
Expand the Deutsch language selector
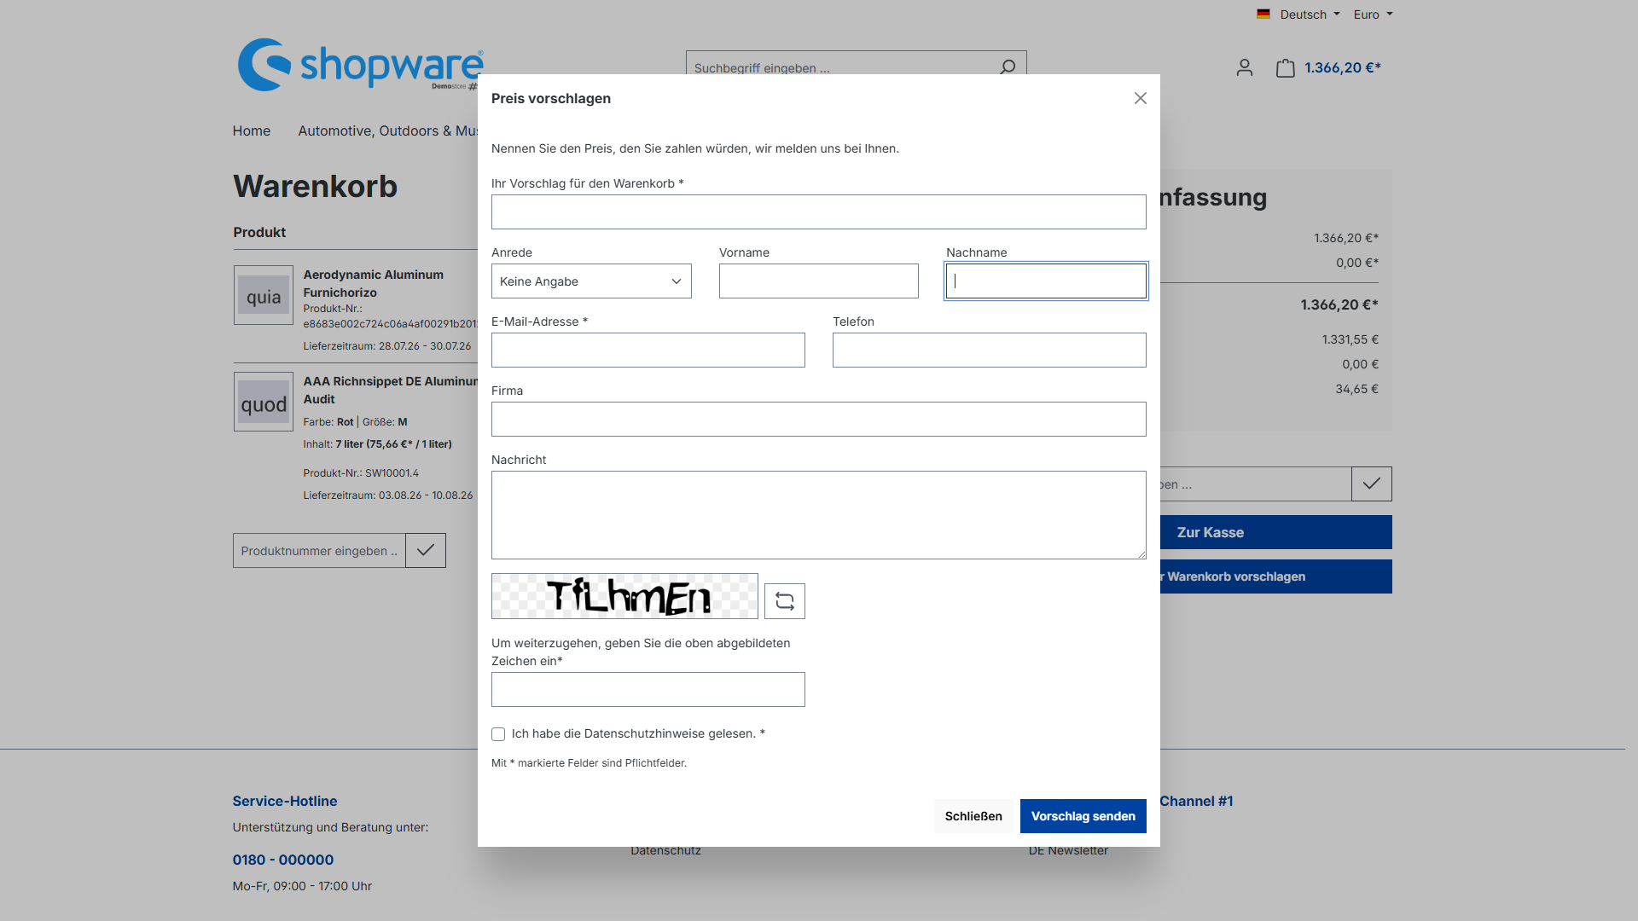pyautogui.click(x=1310, y=14)
